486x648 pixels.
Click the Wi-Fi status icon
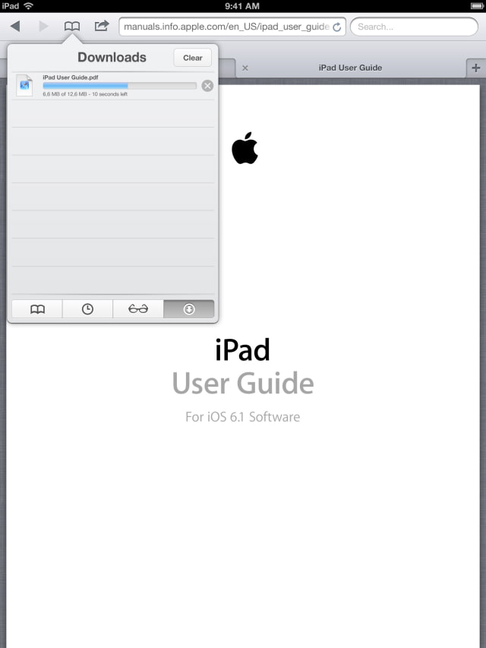tap(29, 6)
